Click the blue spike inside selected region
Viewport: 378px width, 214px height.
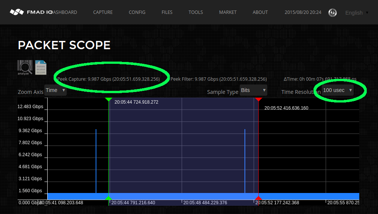tap(245, 161)
